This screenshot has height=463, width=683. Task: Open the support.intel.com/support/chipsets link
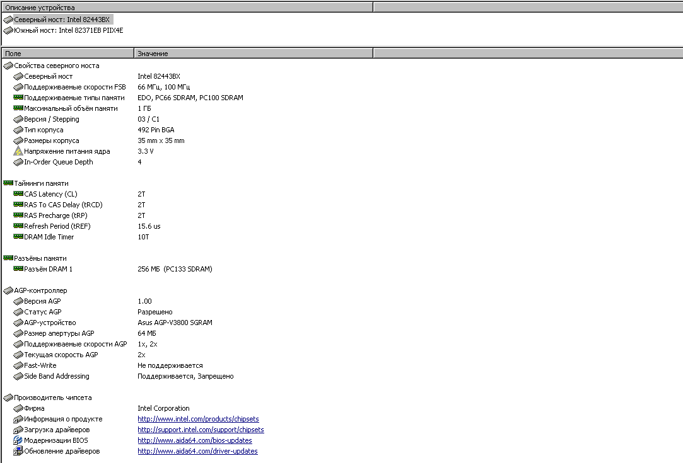point(201,430)
